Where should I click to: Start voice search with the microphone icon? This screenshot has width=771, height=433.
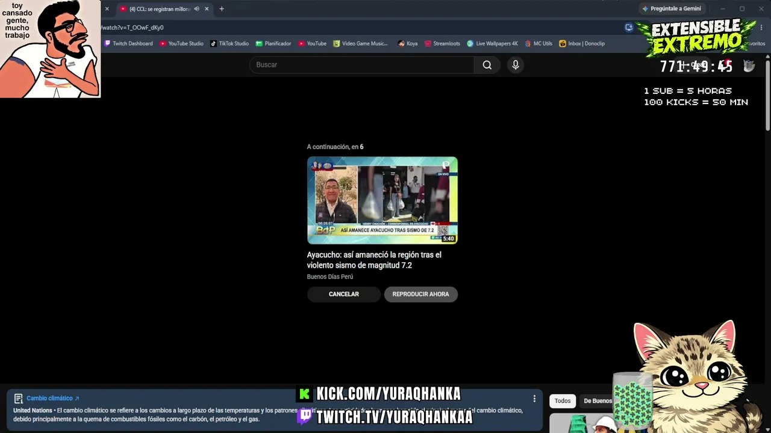516,65
